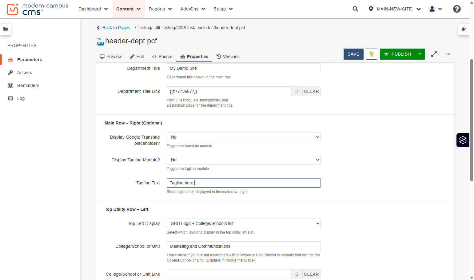This screenshot has height=280, width=474.
Task: Open the help question mark icon
Action: pos(457,9)
